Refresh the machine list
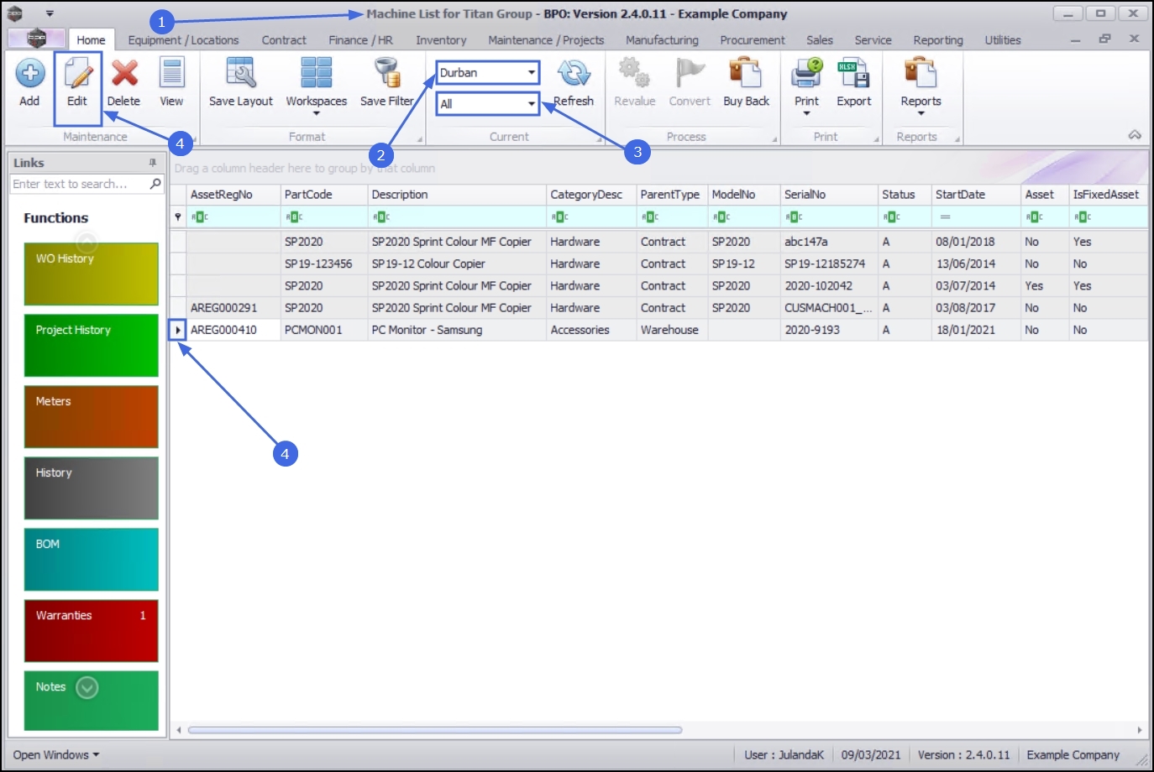This screenshot has height=772, width=1154. coord(574,82)
